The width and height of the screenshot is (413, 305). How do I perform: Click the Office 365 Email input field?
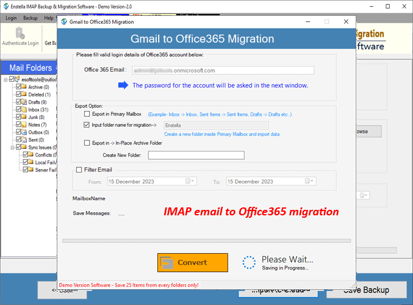pos(223,70)
